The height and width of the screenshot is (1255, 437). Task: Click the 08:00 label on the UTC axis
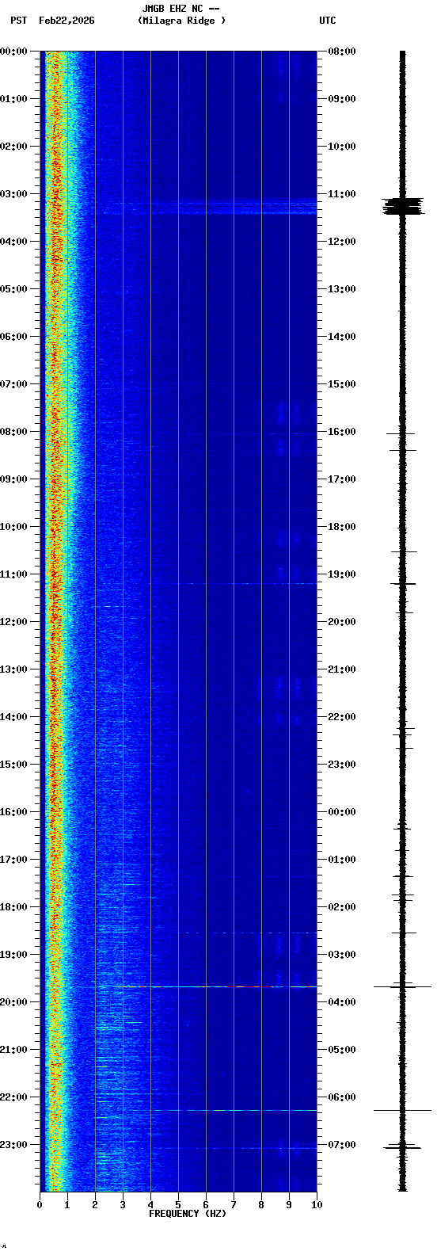[342, 51]
